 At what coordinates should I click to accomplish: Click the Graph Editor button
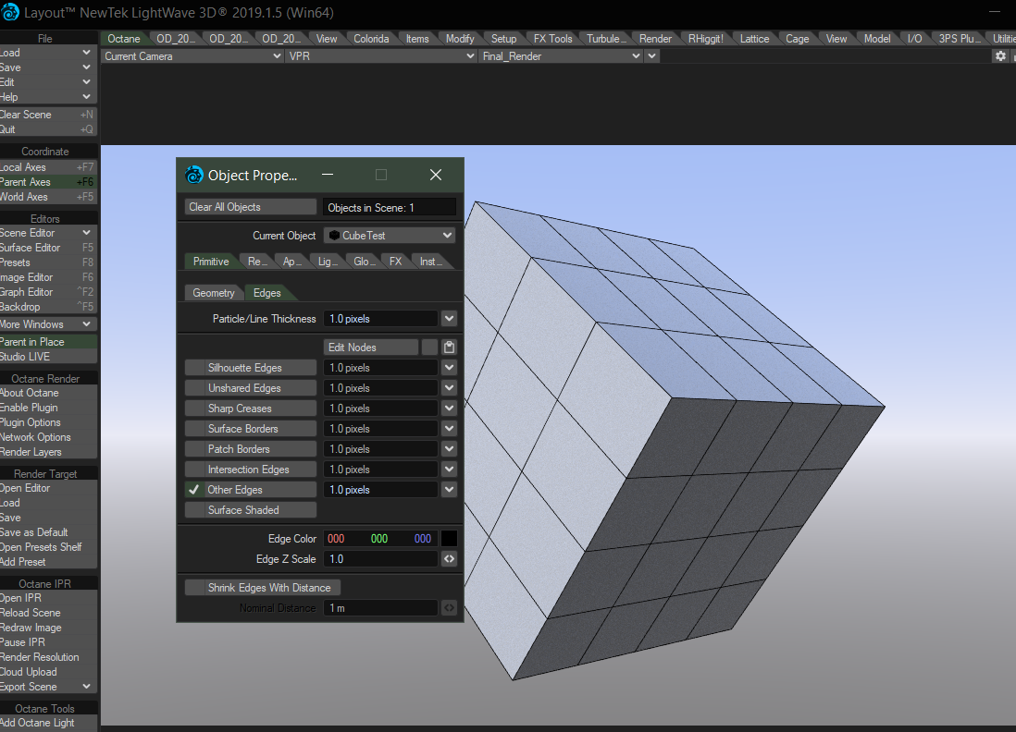pos(48,292)
